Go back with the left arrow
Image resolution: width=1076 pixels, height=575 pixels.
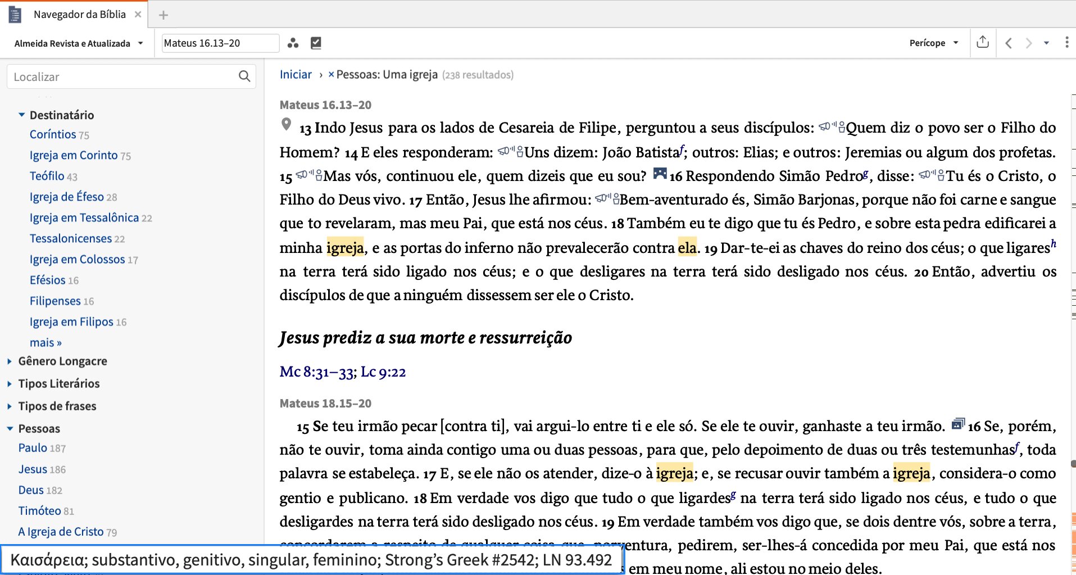[x=1009, y=43]
